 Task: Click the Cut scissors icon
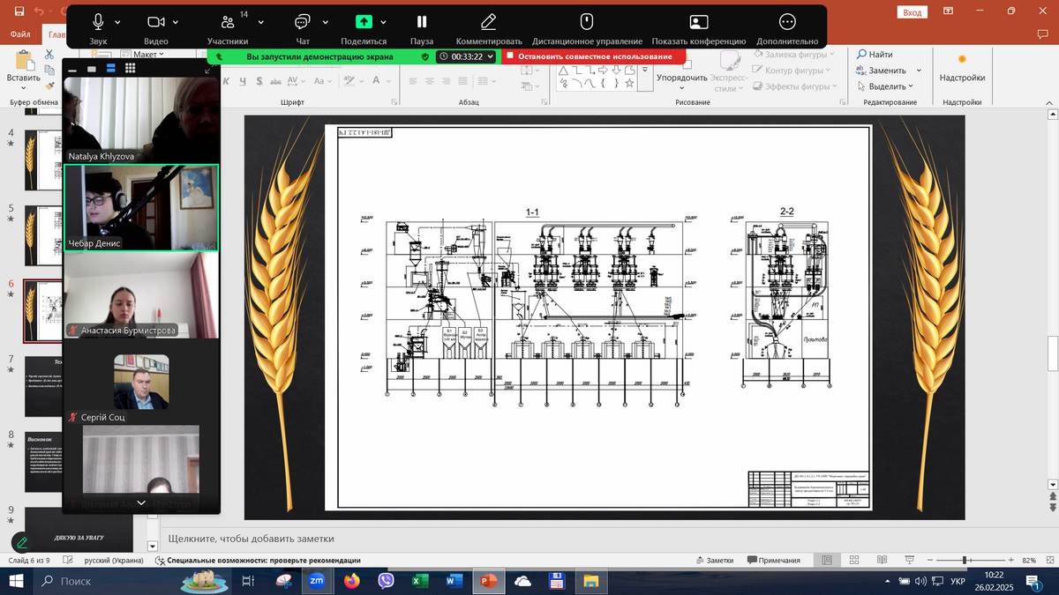point(50,55)
